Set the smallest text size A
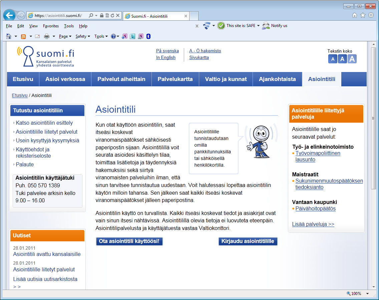The image size is (379, 300). [333, 59]
